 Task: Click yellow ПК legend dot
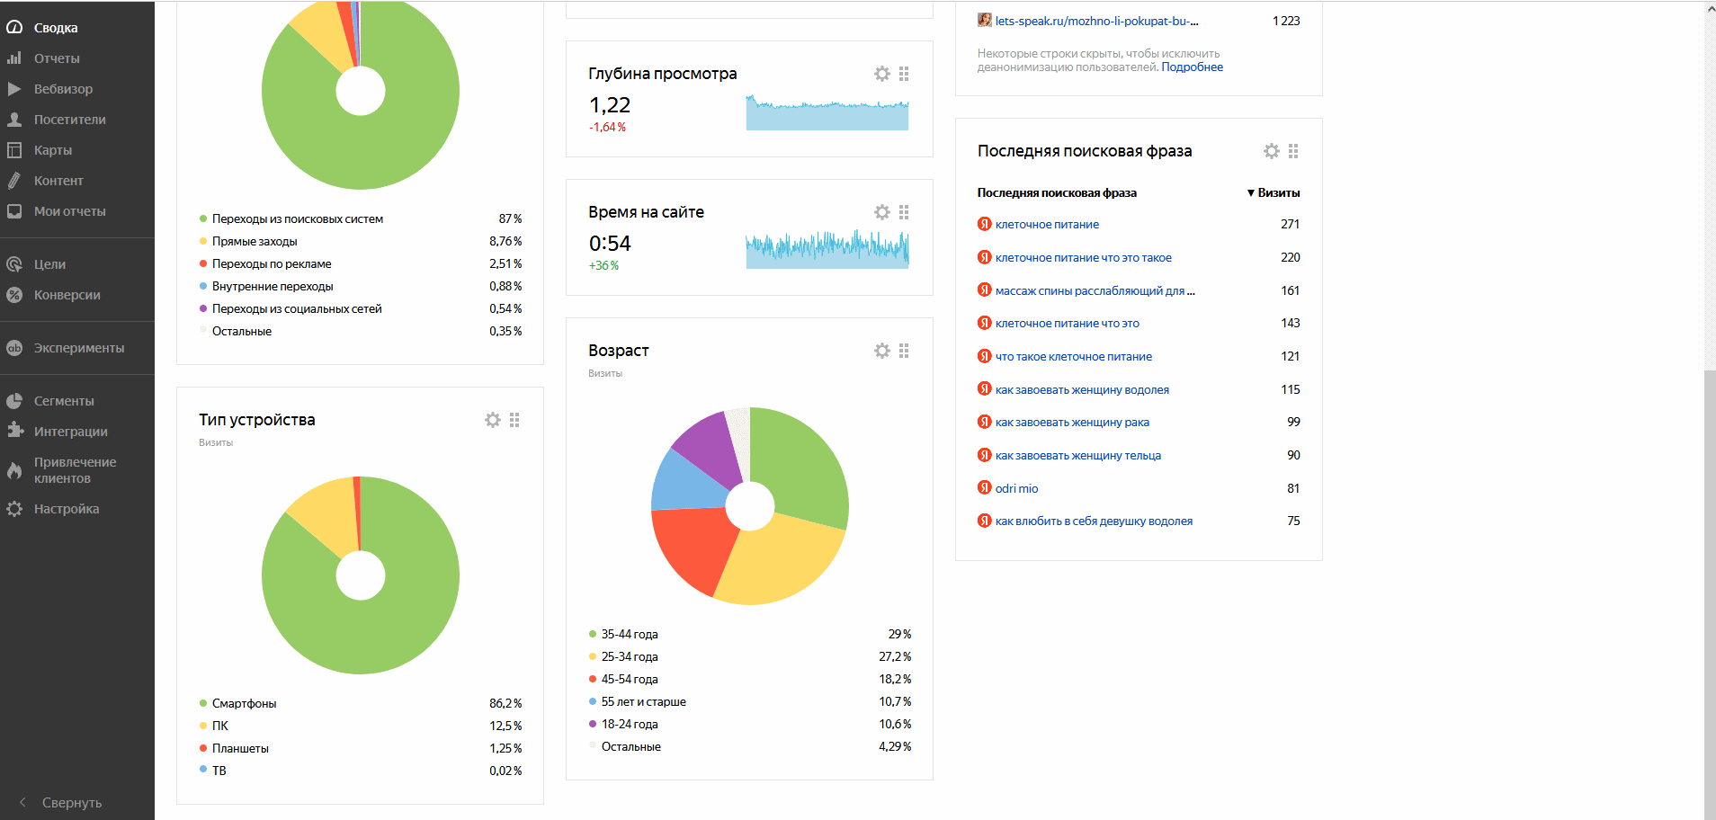click(x=203, y=726)
